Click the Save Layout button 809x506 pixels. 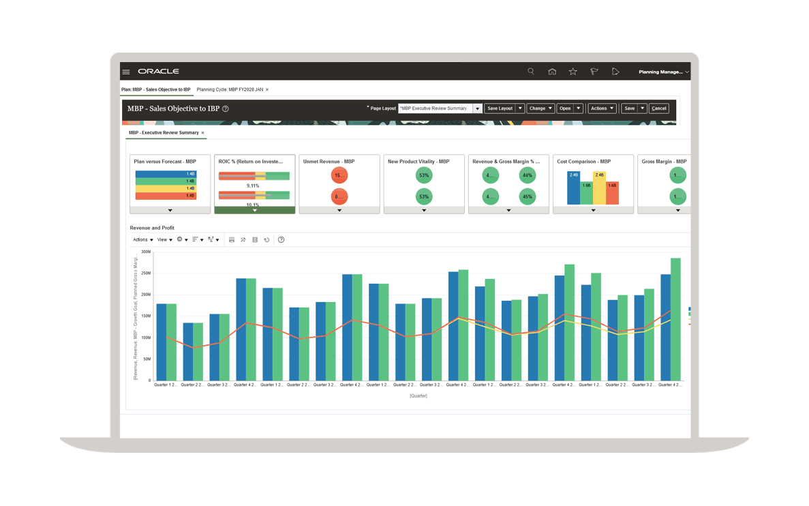click(500, 108)
